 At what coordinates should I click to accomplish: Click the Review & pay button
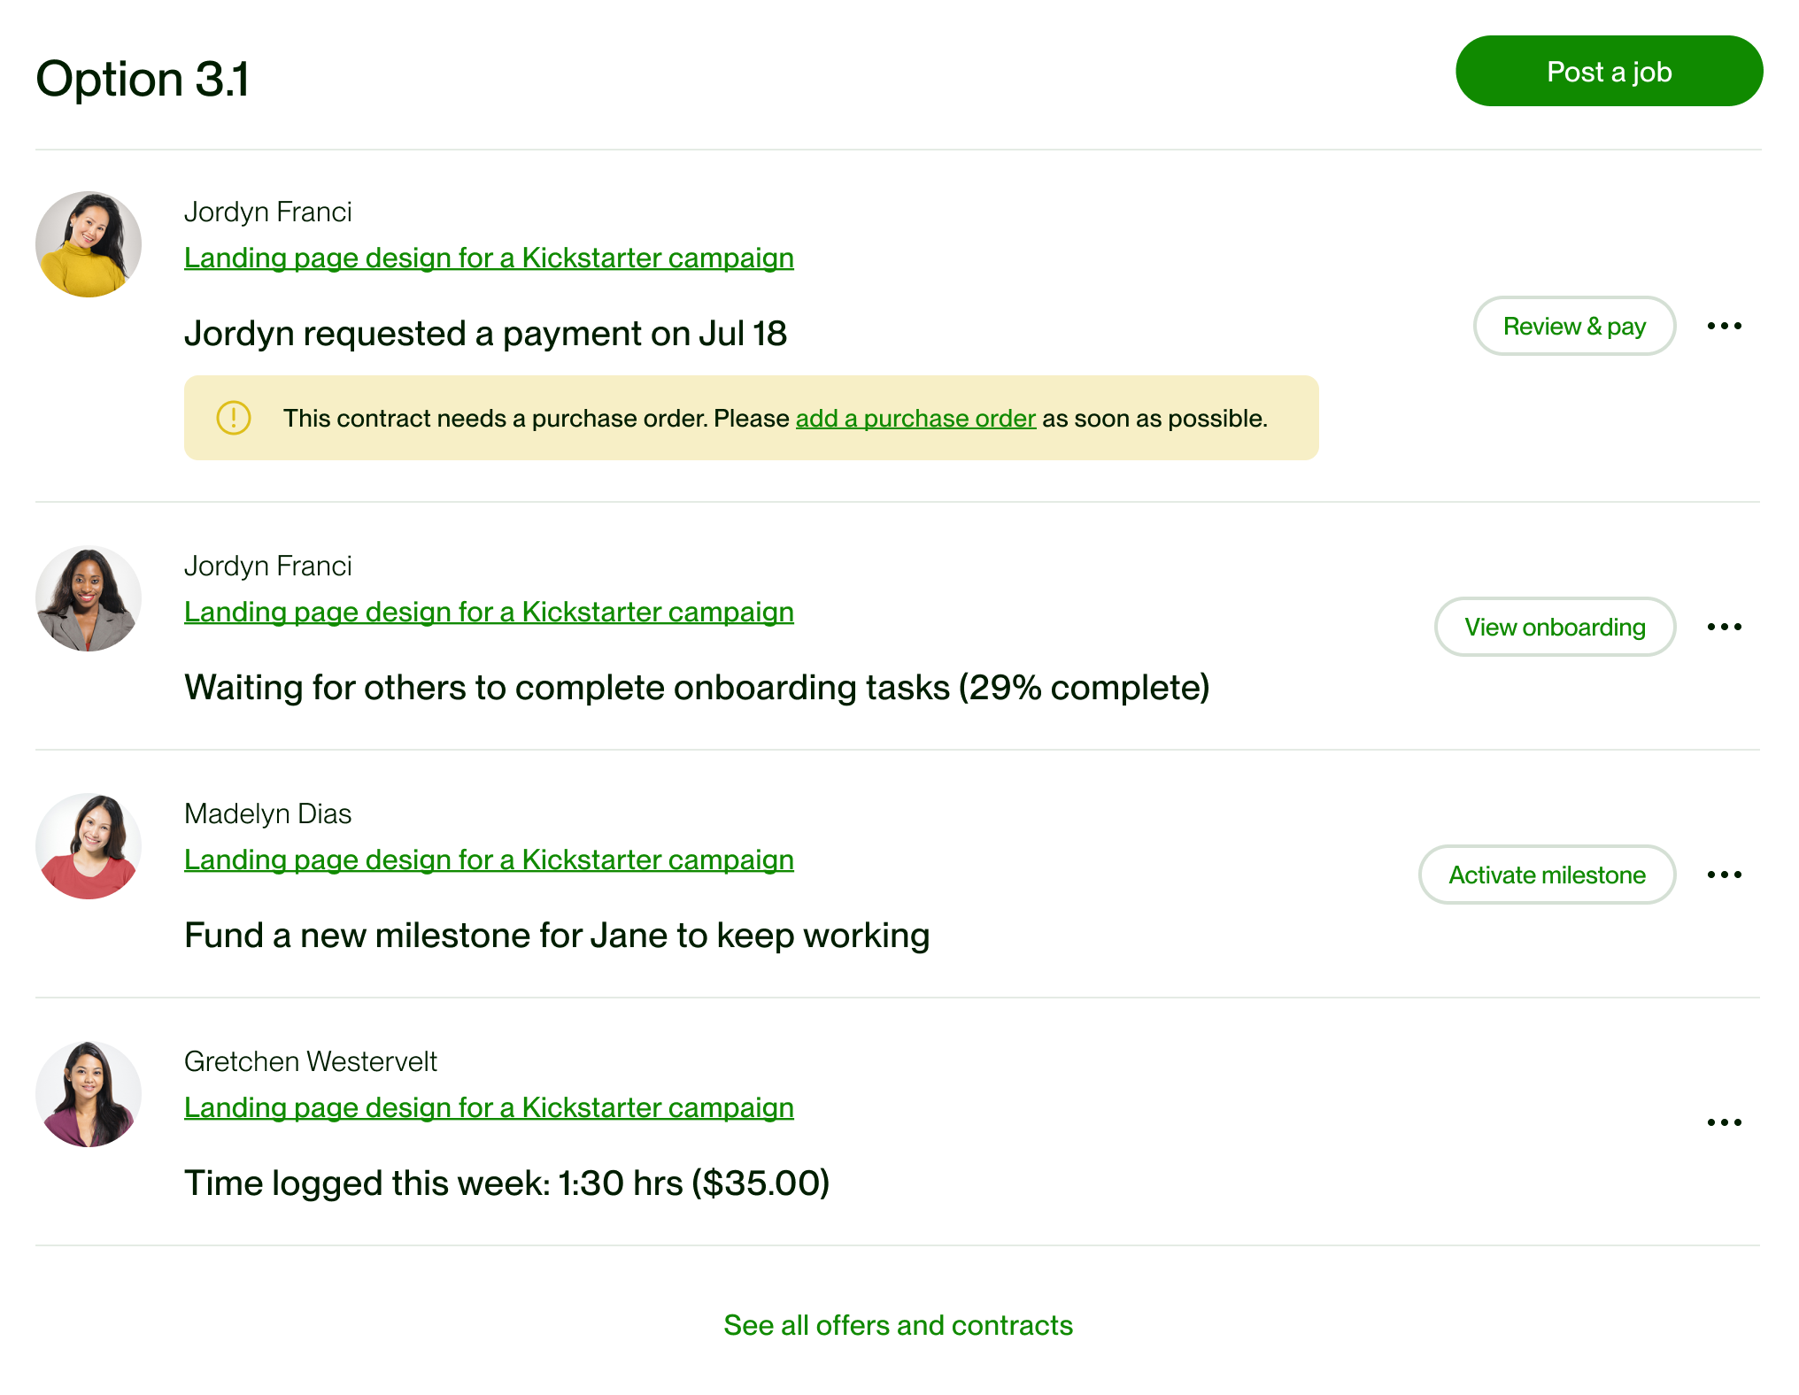click(x=1574, y=326)
